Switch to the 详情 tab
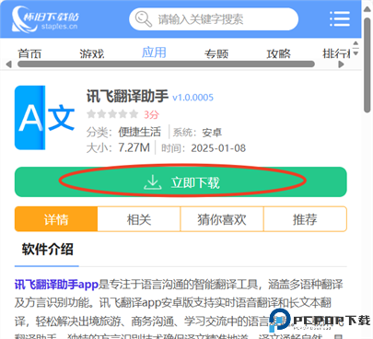Viewport: 373px width, 339px height. click(x=56, y=219)
